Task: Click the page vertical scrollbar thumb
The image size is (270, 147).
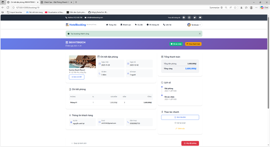Action: tap(268, 62)
